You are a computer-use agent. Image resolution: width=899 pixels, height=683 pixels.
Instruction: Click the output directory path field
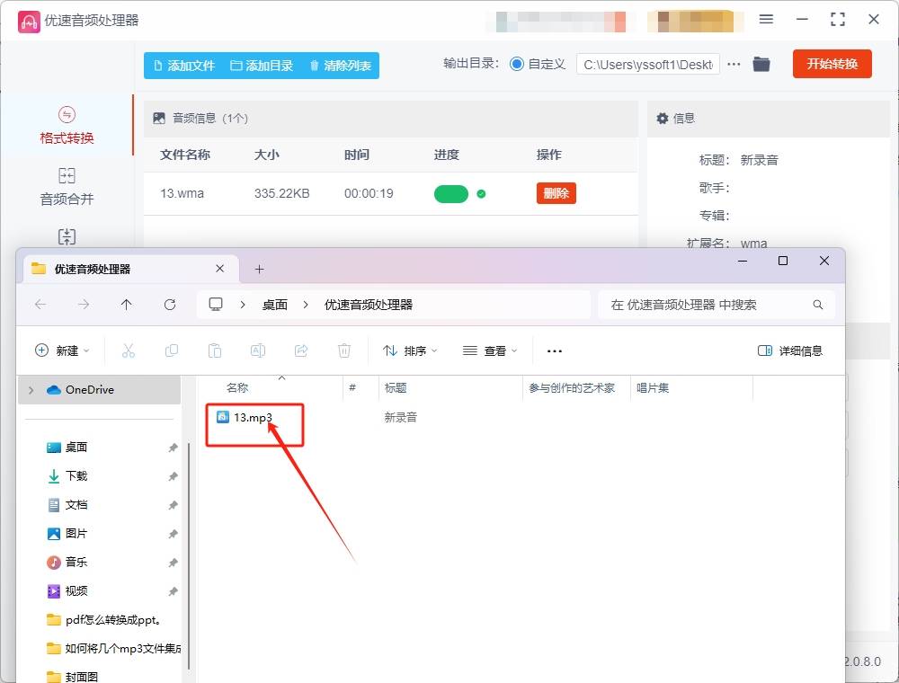coord(648,65)
